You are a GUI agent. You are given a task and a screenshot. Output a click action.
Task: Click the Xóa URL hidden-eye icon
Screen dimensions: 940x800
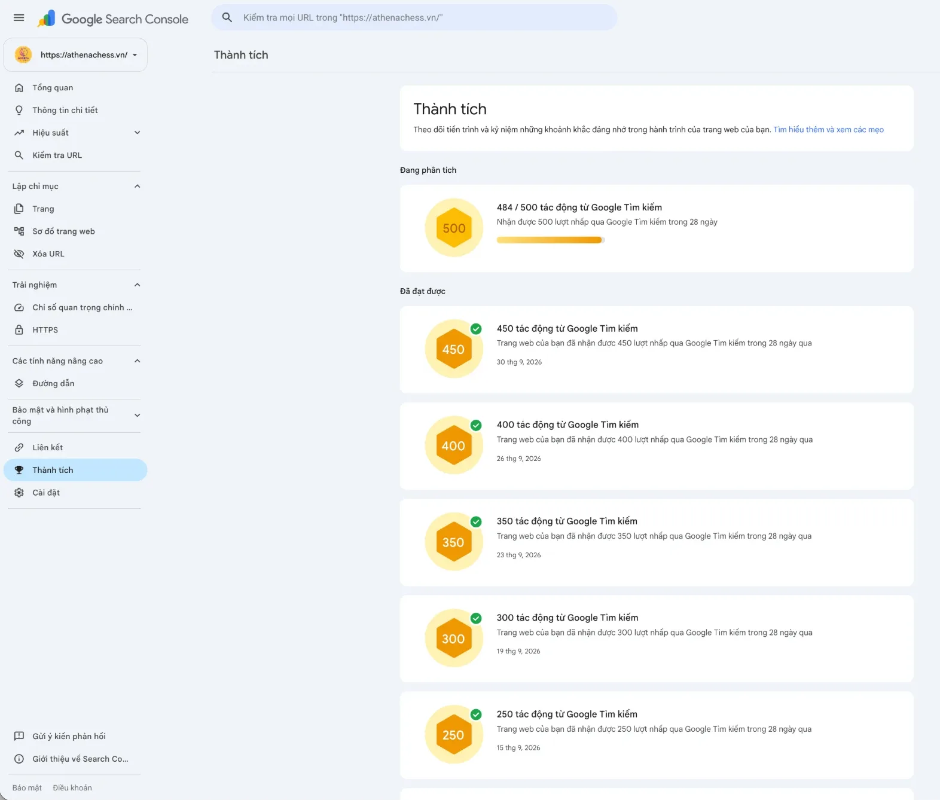tap(19, 254)
